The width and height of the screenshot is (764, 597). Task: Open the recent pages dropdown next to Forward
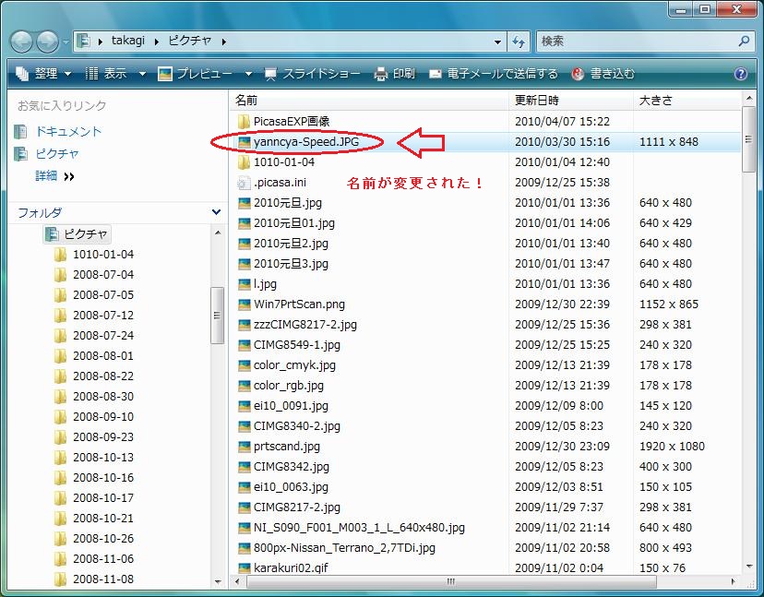point(66,42)
